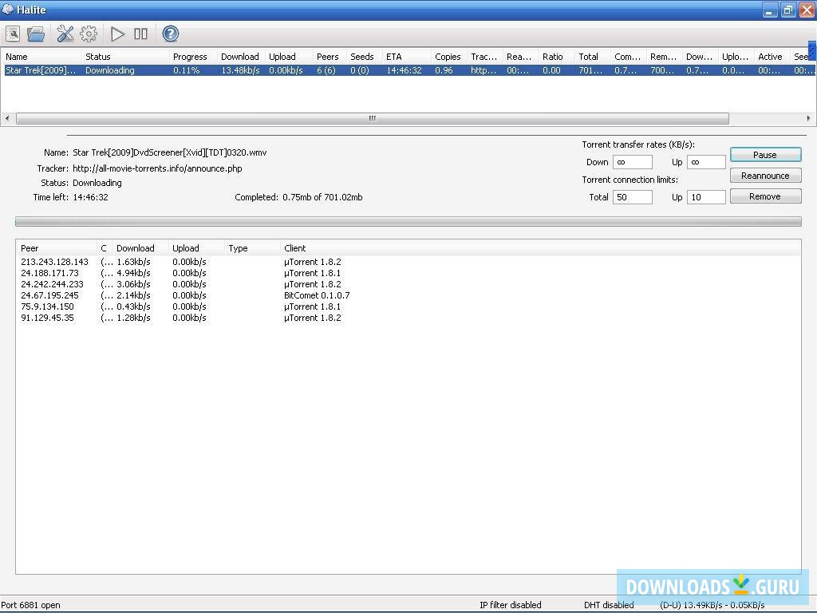This screenshot has width=817, height=613.
Task: Sort by the Active column header
Action: pos(772,57)
